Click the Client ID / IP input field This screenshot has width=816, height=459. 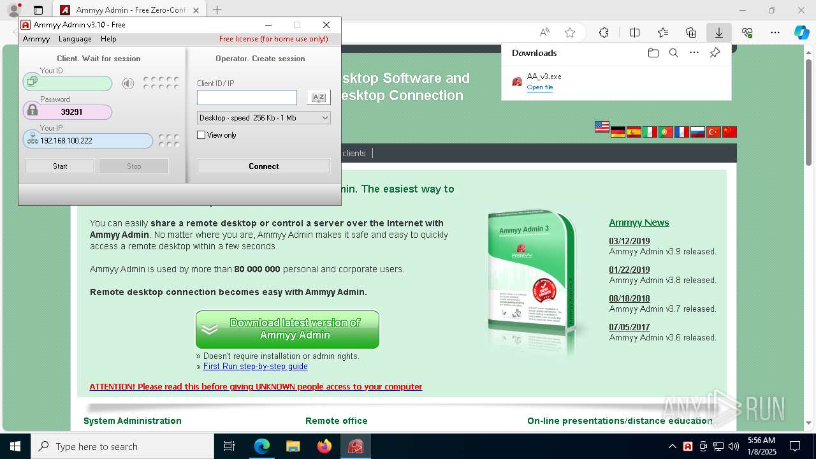[x=247, y=98]
